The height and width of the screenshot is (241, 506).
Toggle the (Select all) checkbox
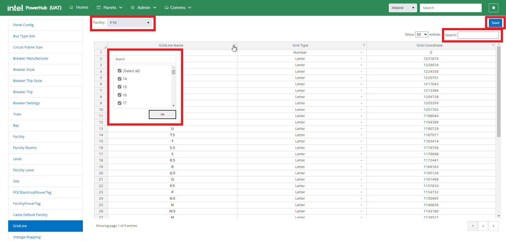click(119, 71)
